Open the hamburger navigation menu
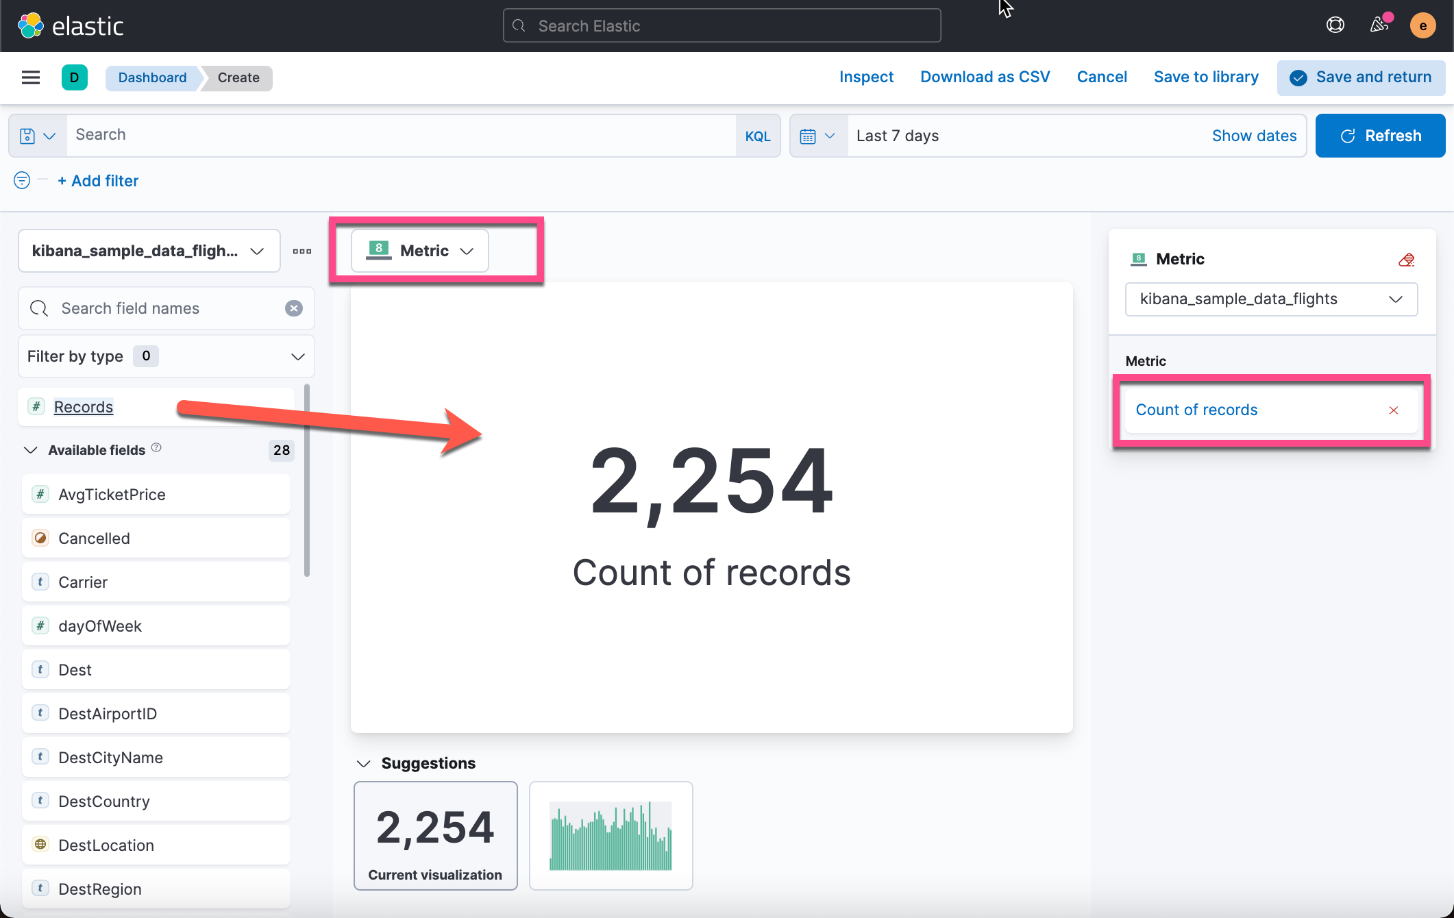1454x918 pixels. (x=31, y=77)
